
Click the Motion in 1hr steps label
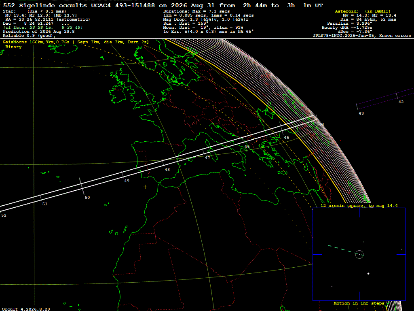coord(359,303)
